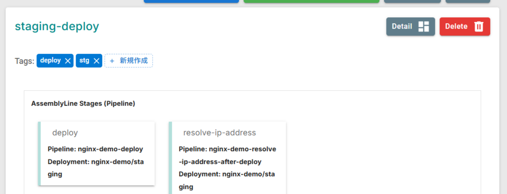The image size is (507, 194).
Task: Click the AssemblyLine Stages (Pipeline) heading
Action: tap(83, 103)
